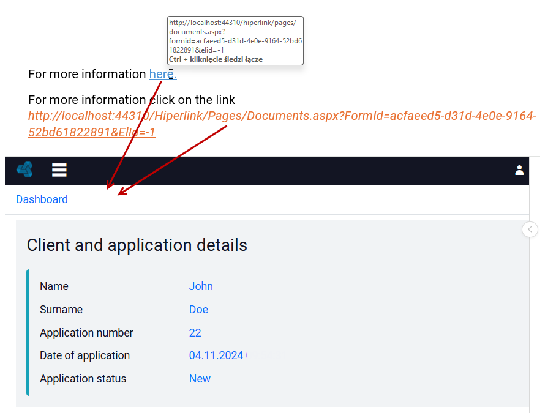Select the Surname value "Doe"
Viewport: 556px width, 413px height.
point(198,310)
